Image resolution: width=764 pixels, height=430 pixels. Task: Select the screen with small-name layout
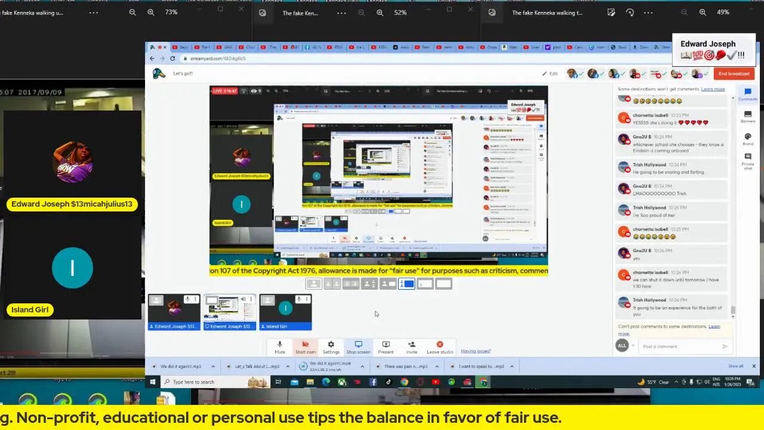point(425,284)
